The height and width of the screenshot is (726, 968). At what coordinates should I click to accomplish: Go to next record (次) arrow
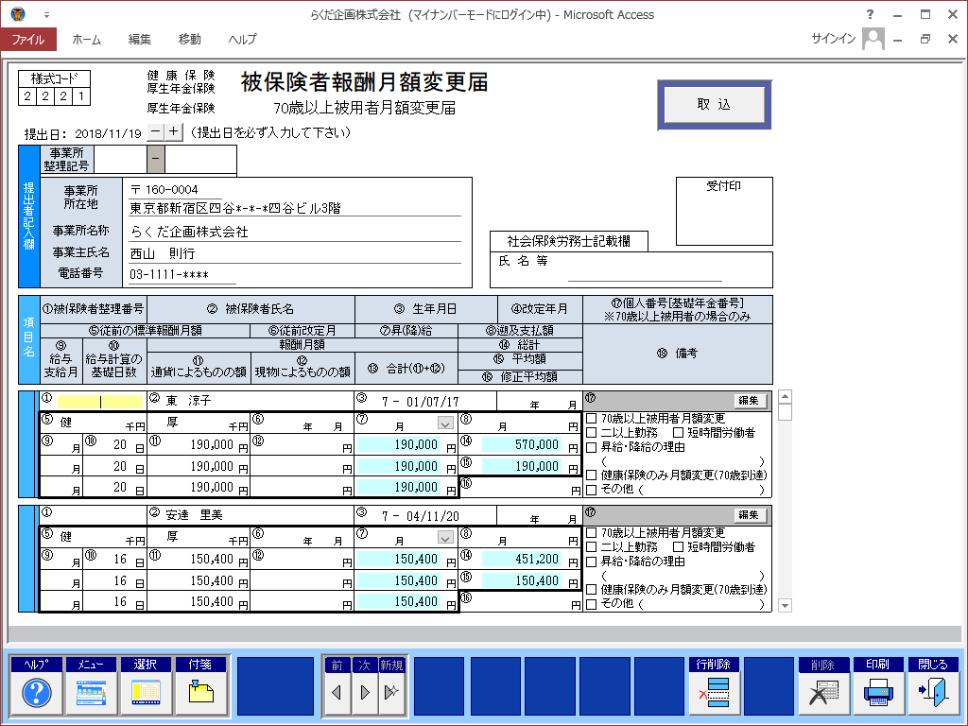pyautogui.click(x=364, y=693)
